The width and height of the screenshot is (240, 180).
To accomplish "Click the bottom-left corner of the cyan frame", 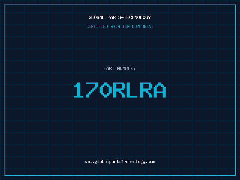I will coord(4,175).
